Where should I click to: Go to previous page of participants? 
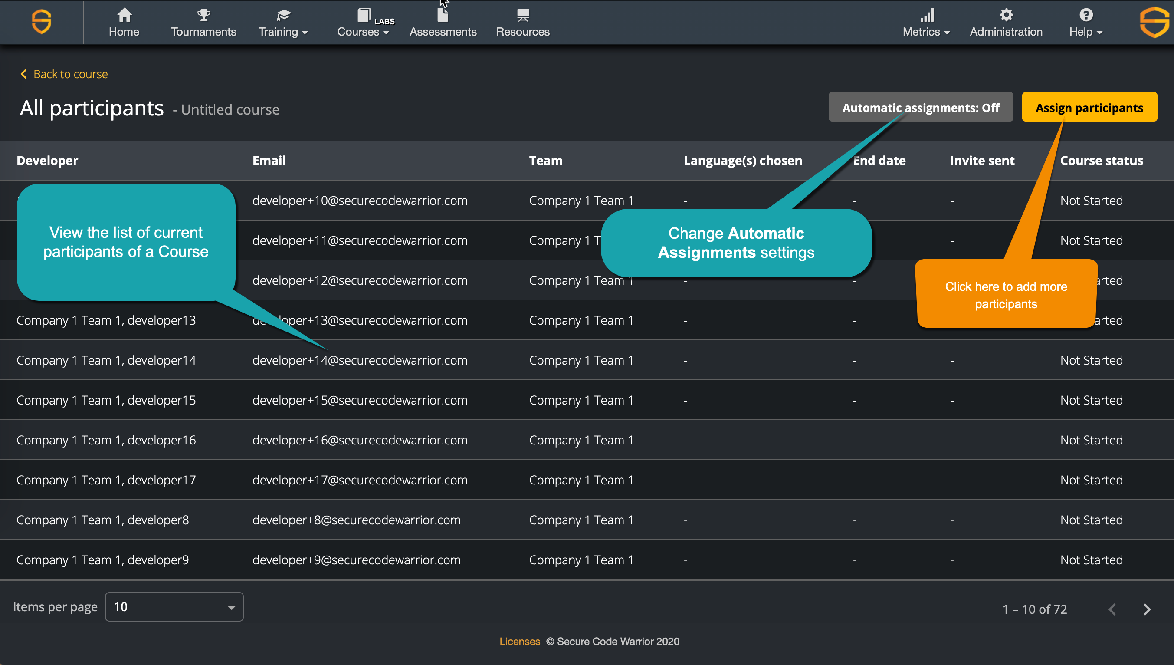click(1112, 609)
